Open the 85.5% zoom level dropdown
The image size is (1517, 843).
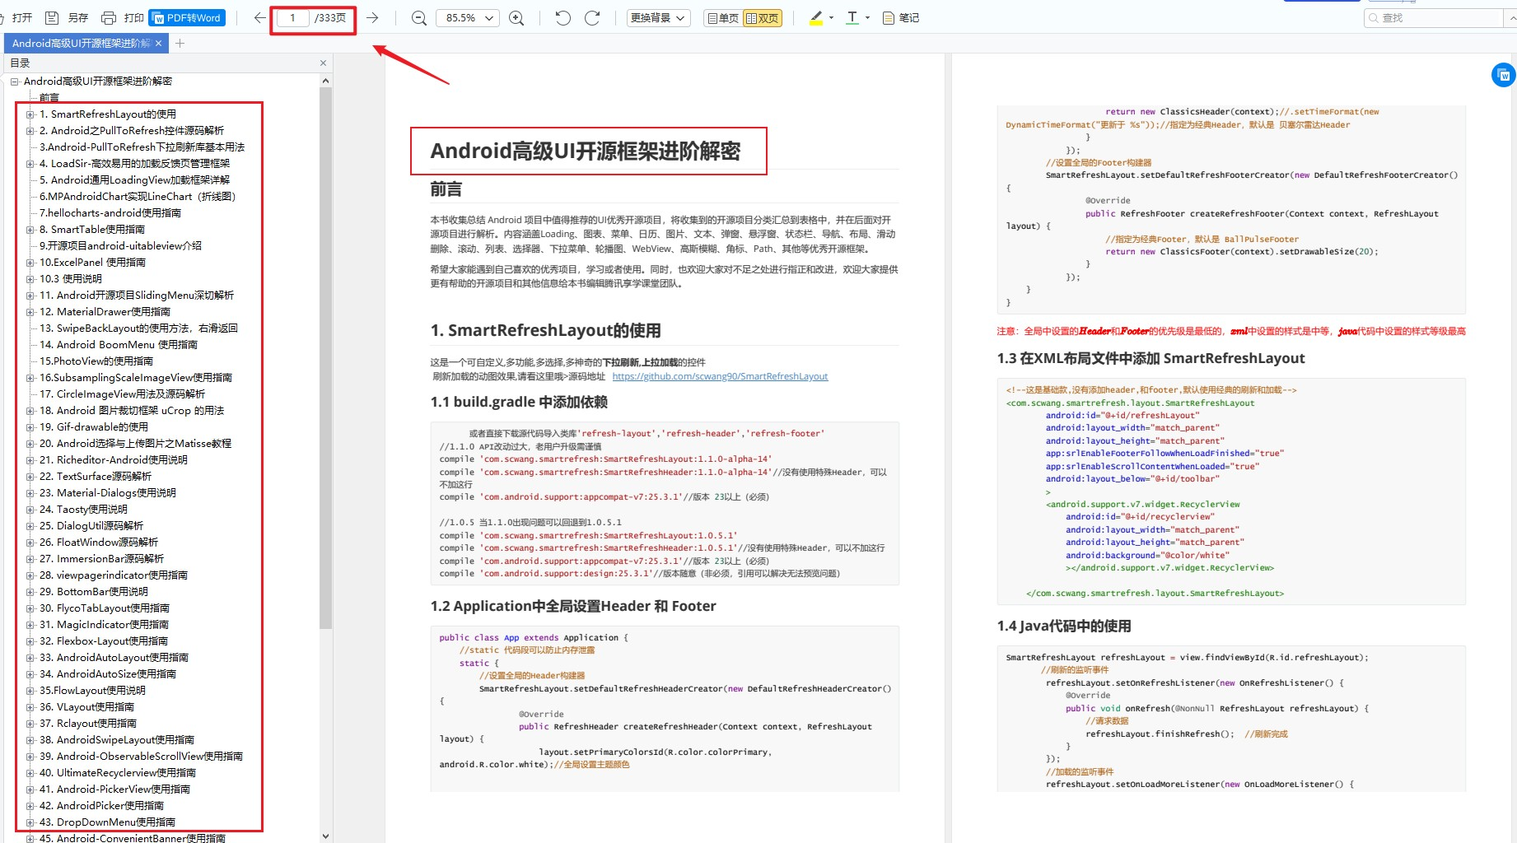468,18
